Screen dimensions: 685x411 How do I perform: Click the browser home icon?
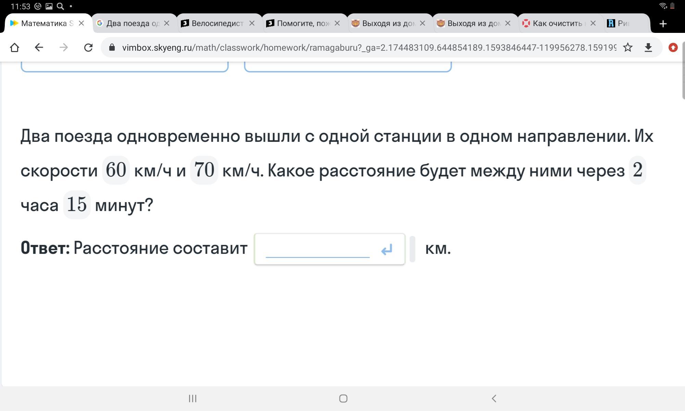point(14,47)
